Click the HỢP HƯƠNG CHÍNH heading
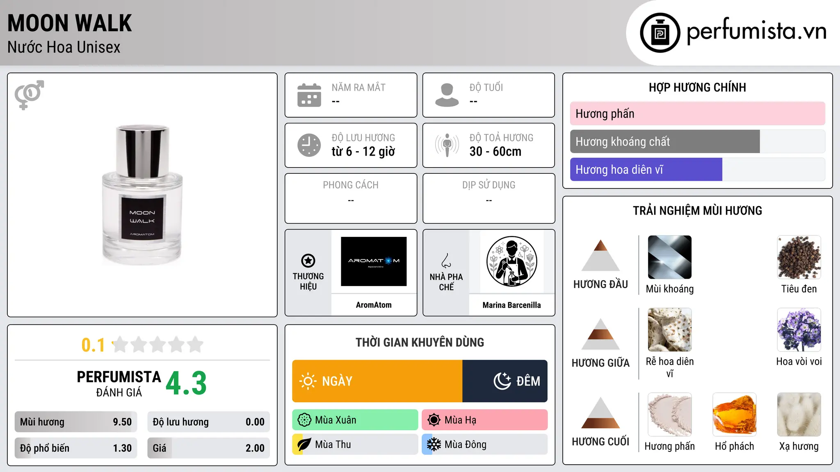 click(698, 87)
